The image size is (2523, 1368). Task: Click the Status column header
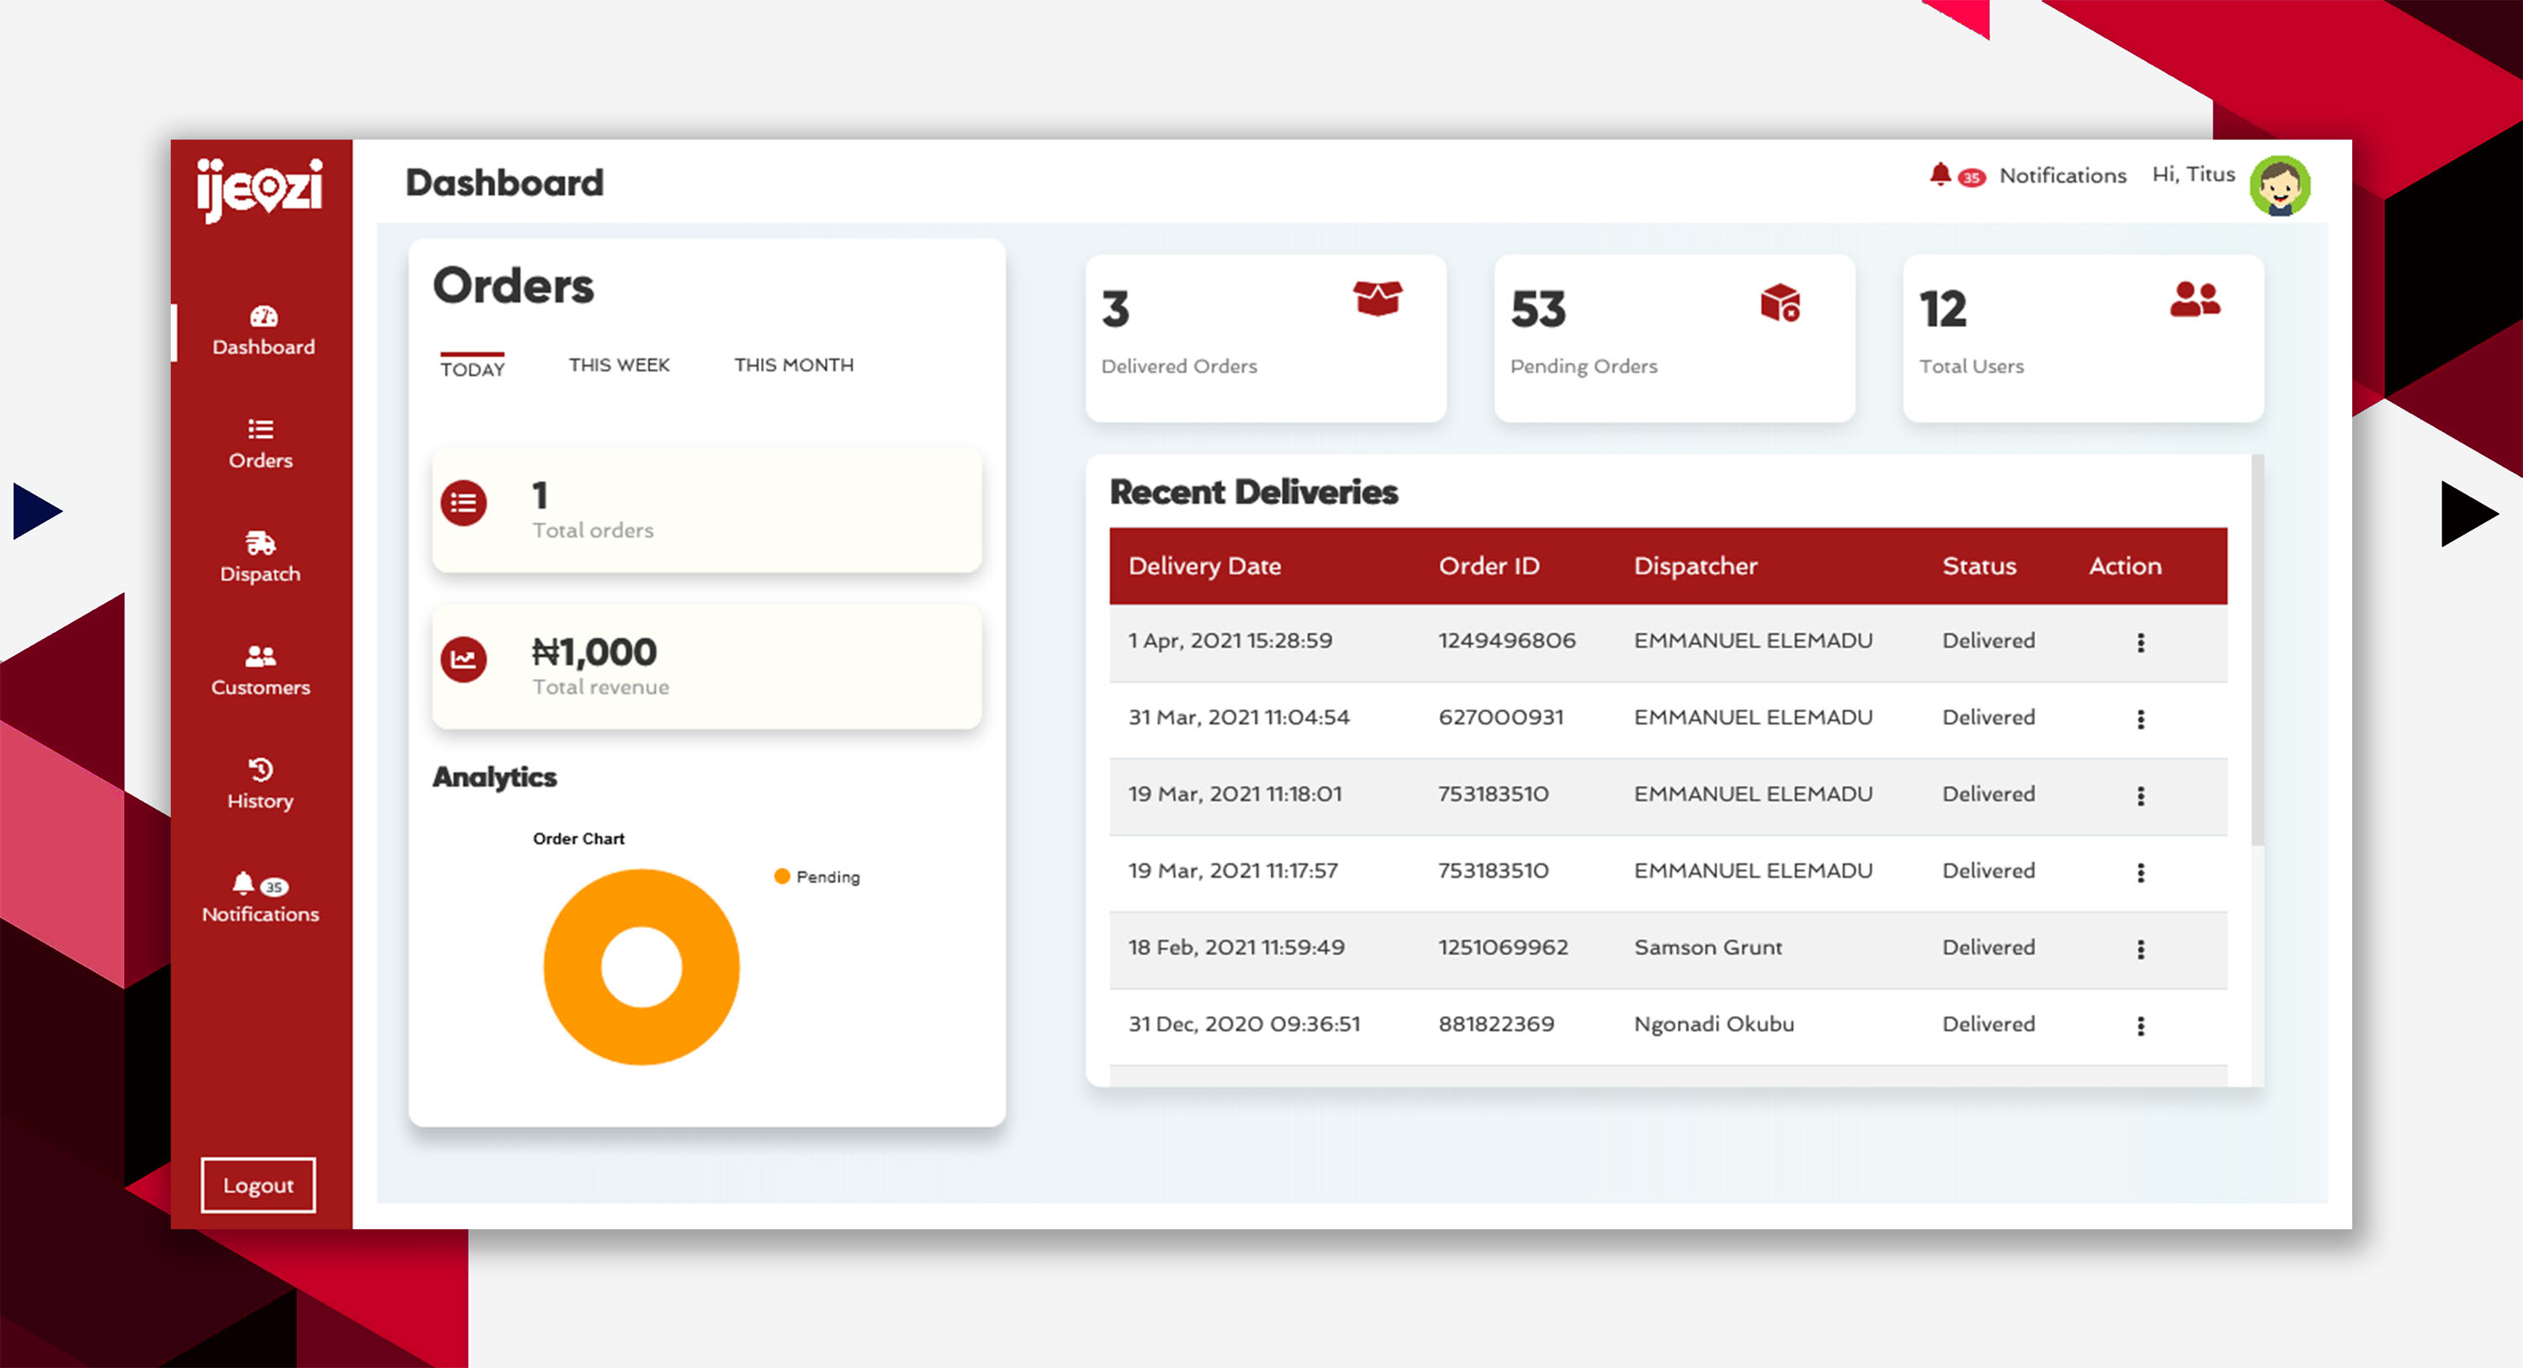[x=1980, y=566]
